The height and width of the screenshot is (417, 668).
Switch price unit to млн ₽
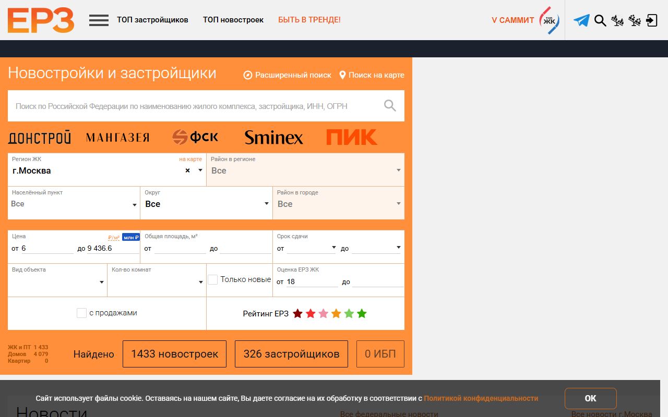pyautogui.click(x=131, y=237)
